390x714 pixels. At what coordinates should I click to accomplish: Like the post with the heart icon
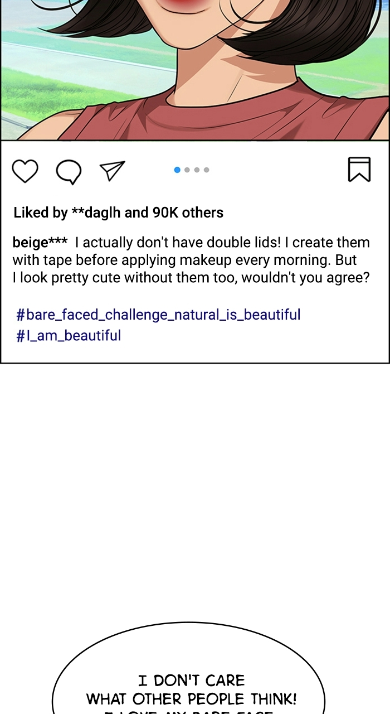(25, 171)
